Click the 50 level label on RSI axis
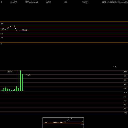Viewport: 128px width, 128px height. [2, 34]
